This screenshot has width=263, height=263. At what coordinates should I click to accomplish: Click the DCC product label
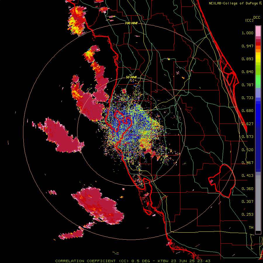(257, 18)
